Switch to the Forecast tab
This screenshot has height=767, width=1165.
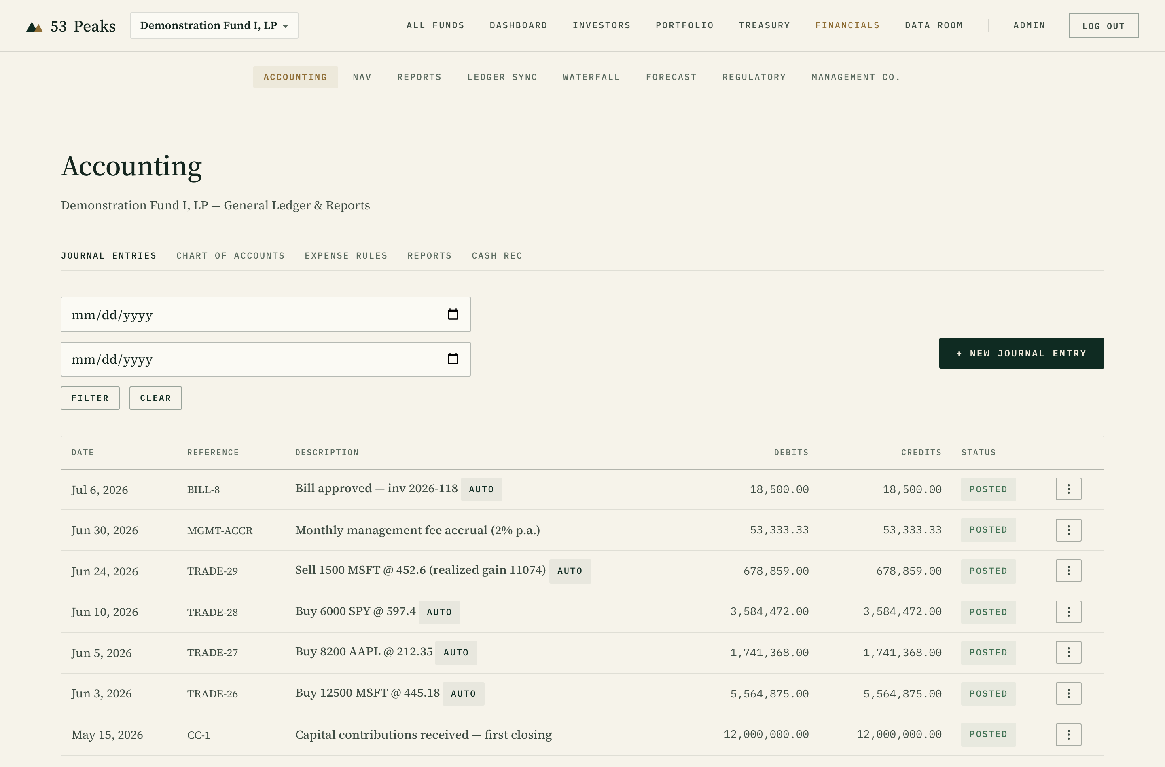point(671,77)
